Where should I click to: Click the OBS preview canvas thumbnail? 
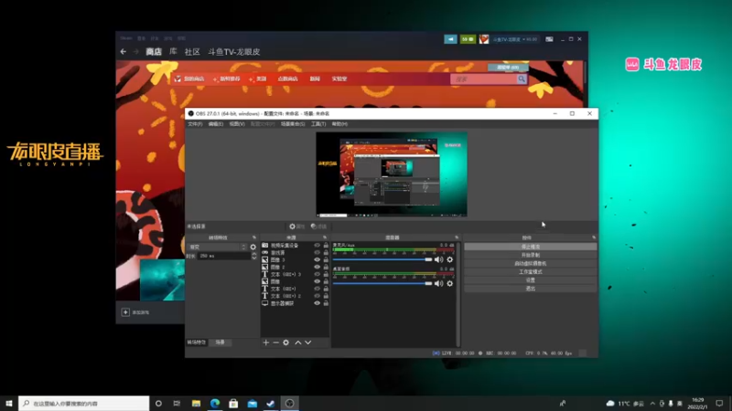(x=392, y=174)
